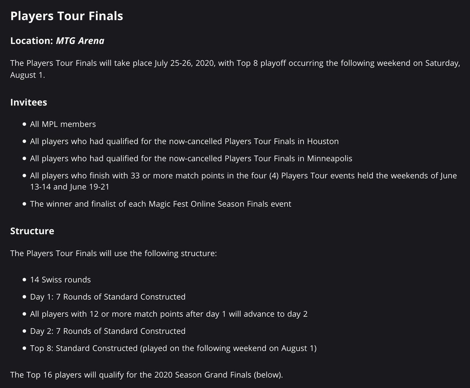Click the July 25-26, 2020 date paragraph

click(x=235, y=69)
